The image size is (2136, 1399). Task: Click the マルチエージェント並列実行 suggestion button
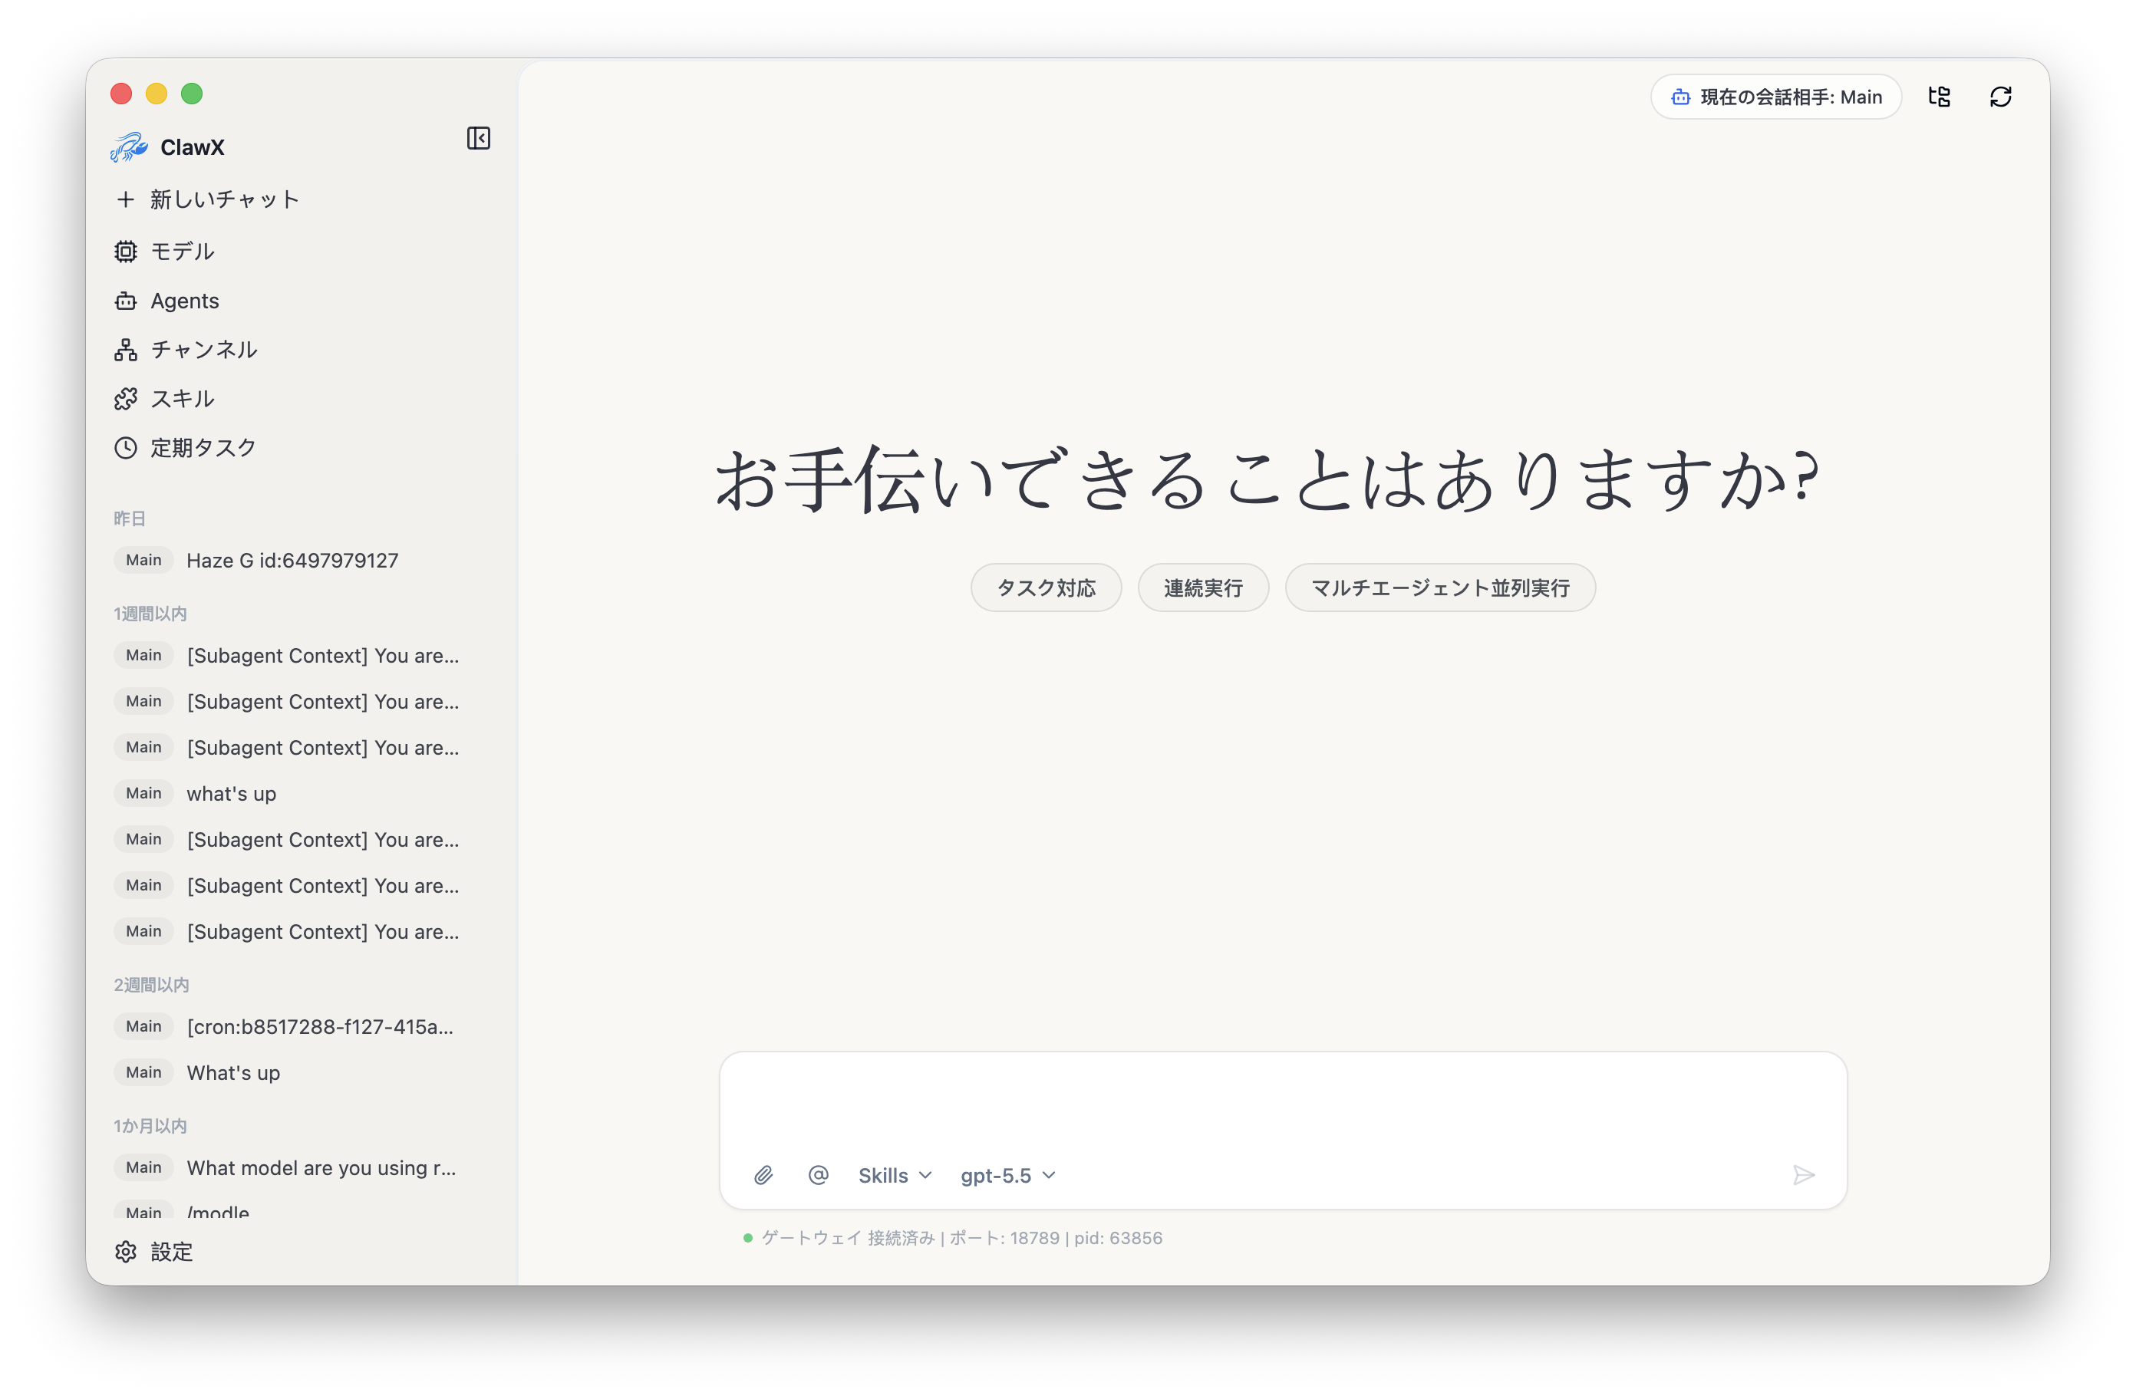point(1439,588)
